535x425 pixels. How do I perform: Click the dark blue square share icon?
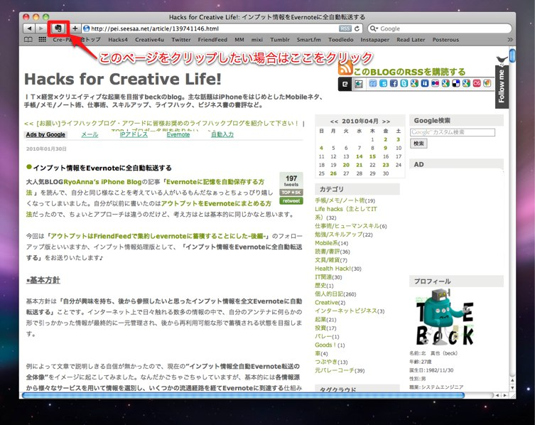click(425, 83)
